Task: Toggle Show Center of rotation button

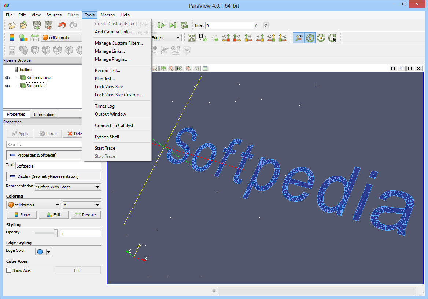Action: coord(310,38)
